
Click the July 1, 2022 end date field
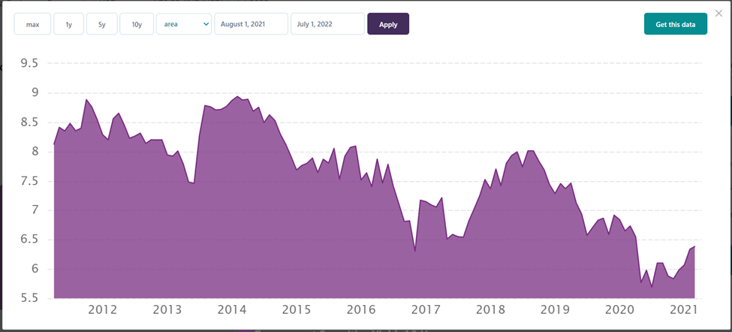click(327, 24)
